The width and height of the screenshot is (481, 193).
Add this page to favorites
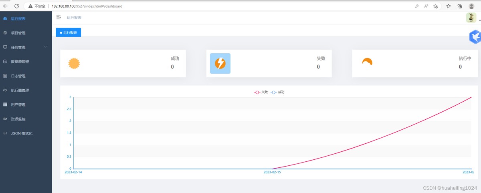[435, 6]
